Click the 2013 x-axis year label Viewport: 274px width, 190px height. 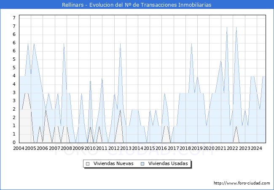(x=126, y=148)
